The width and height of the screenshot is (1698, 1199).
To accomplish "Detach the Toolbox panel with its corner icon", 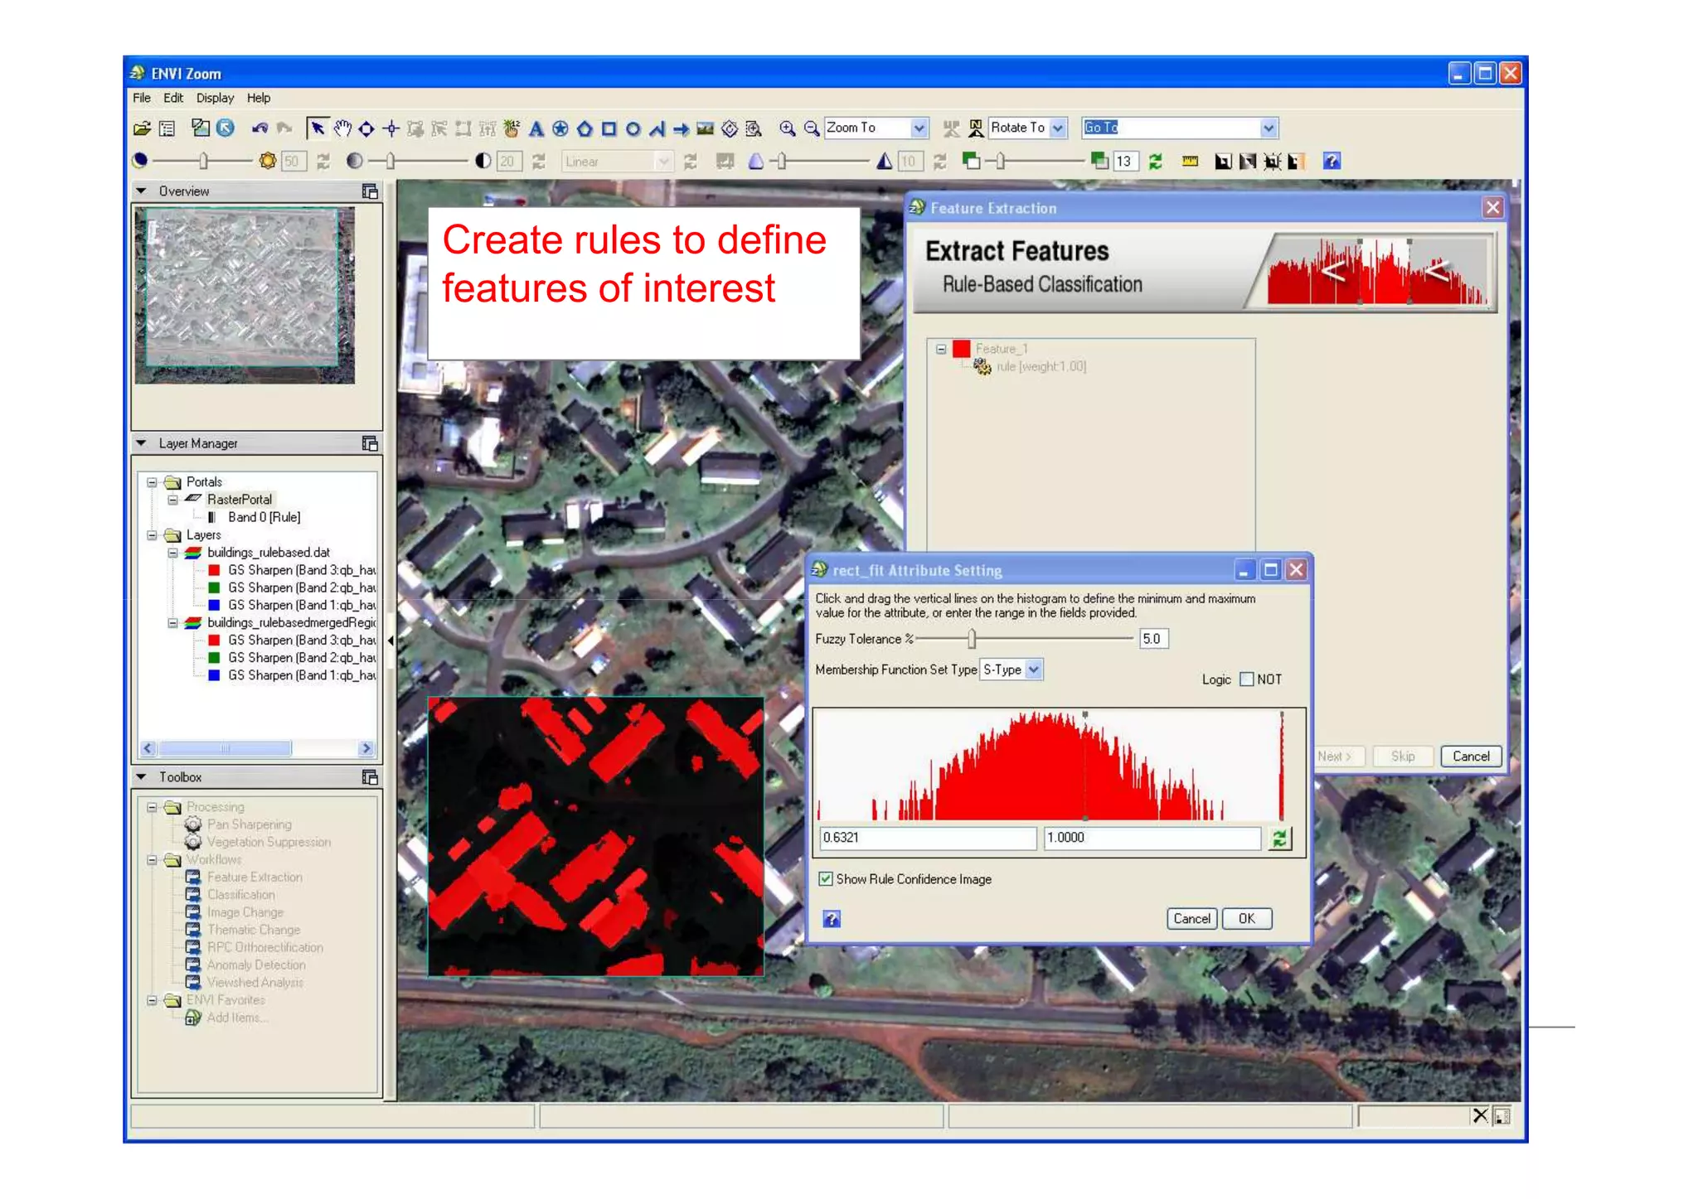I will 370,777.
